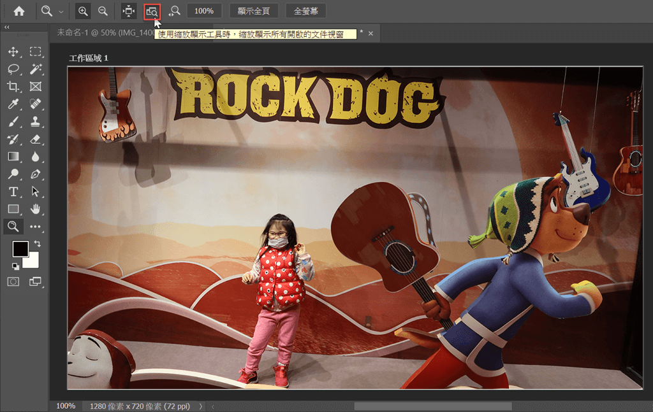Click the horizontal scrollbar thumb
This screenshot has height=412, width=653.
pos(433,406)
